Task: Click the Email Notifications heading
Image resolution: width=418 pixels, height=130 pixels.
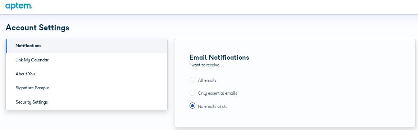Action: 219,57
